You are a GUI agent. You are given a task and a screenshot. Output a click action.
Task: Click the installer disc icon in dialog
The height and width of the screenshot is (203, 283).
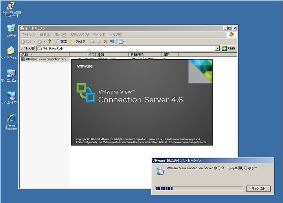[x=159, y=171]
